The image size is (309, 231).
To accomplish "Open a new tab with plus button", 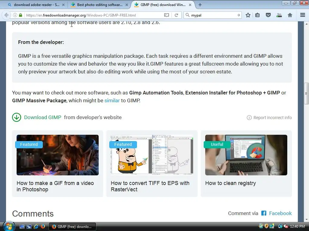I will [200, 5].
